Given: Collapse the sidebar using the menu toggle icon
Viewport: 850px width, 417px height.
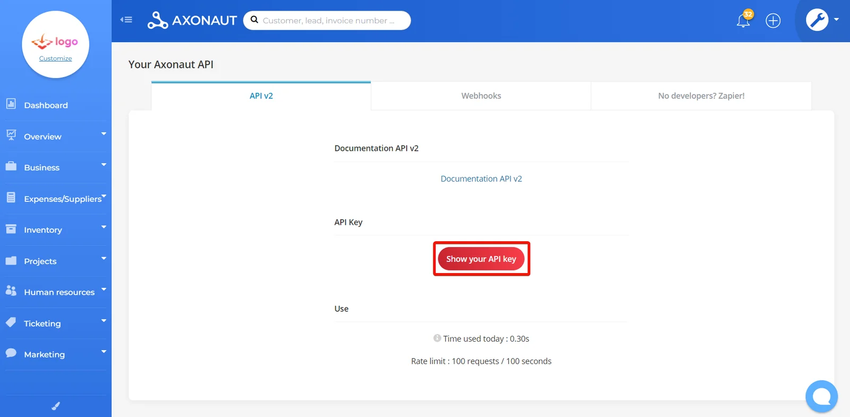Looking at the screenshot, I should [x=126, y=20].
